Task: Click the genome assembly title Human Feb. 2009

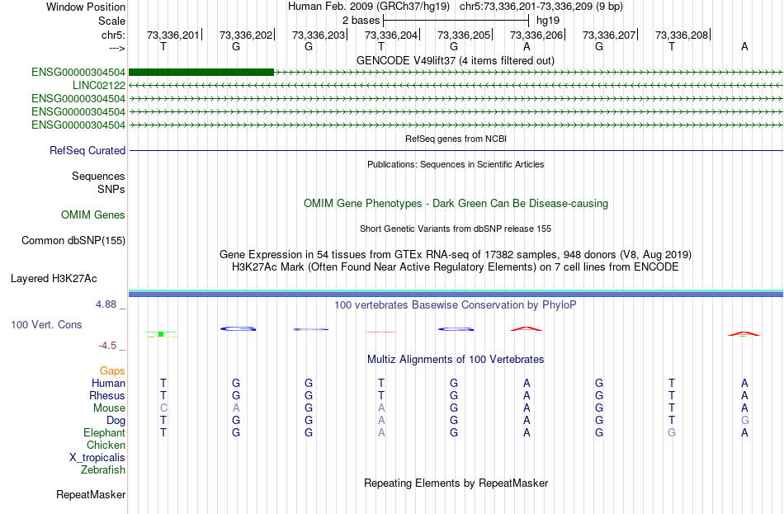Action: 369,7
